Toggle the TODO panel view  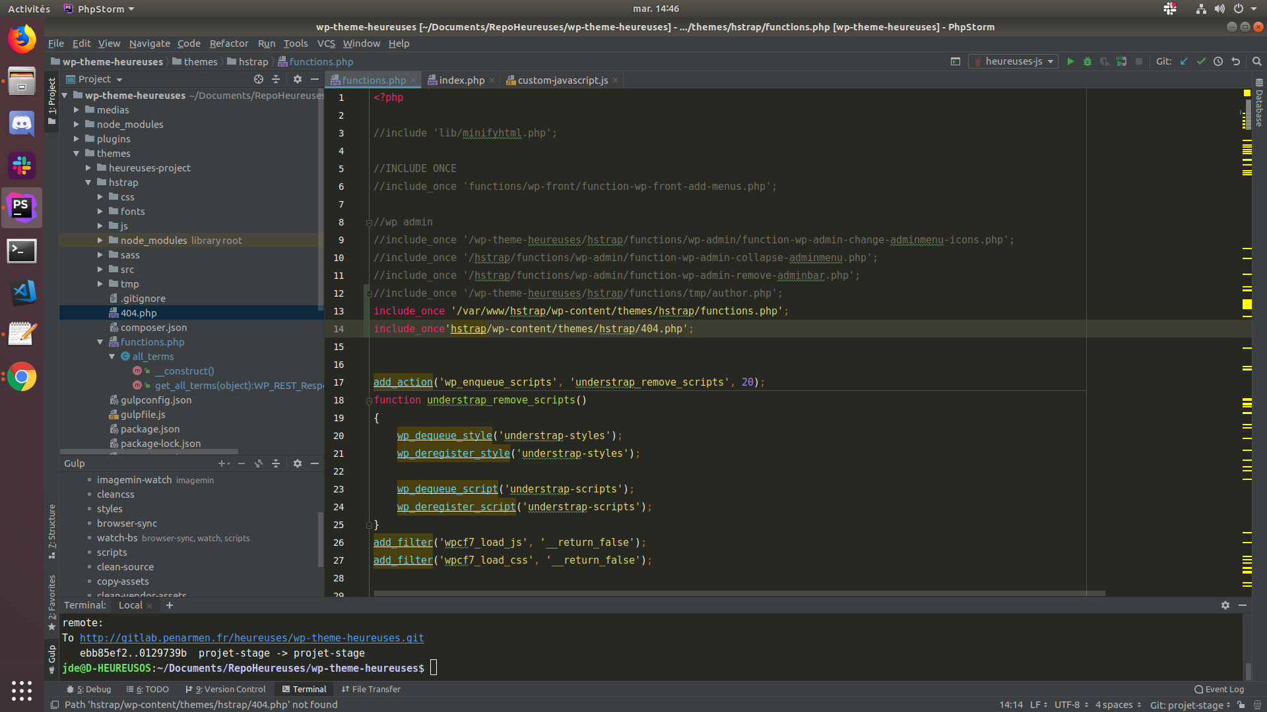pyautogui.click(x=150, y=688)
